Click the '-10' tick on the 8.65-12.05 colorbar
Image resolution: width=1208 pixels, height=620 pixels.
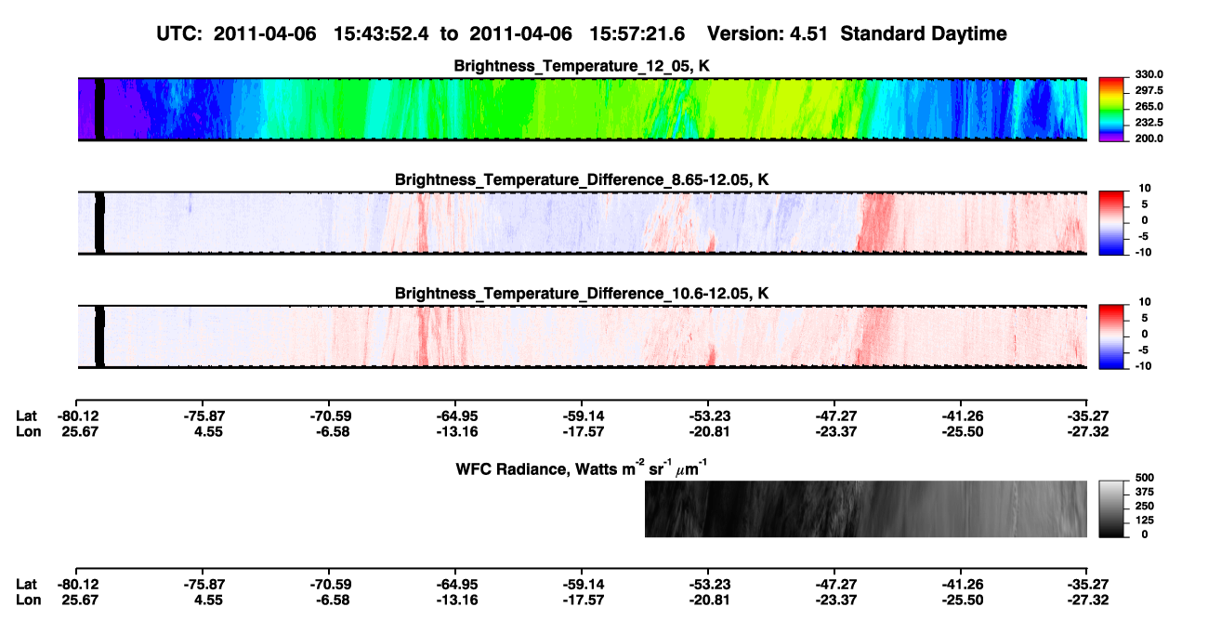(1145, 252)
